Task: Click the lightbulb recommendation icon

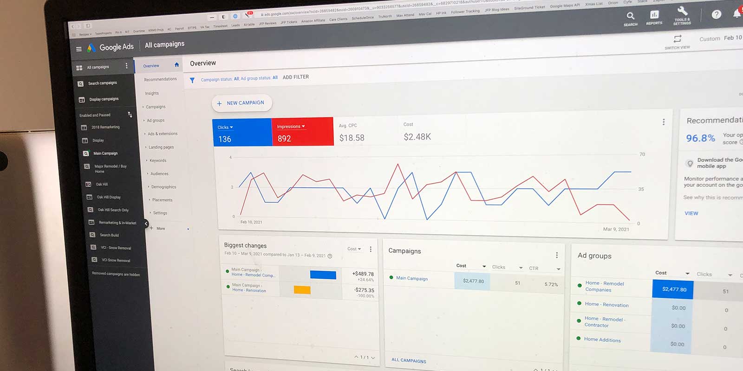Action: pos(690,163)
